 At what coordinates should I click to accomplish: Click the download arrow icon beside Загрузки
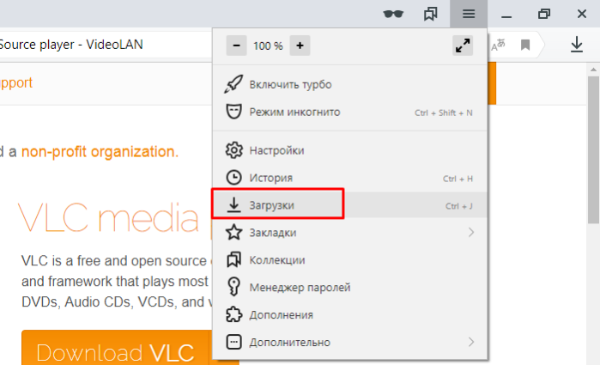(233, 205)
